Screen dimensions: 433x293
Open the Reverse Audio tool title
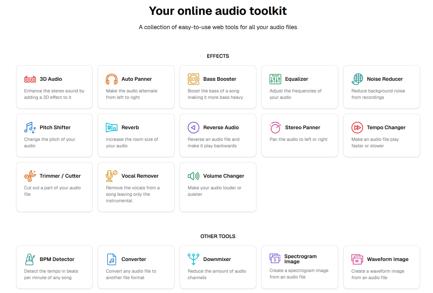221,128
